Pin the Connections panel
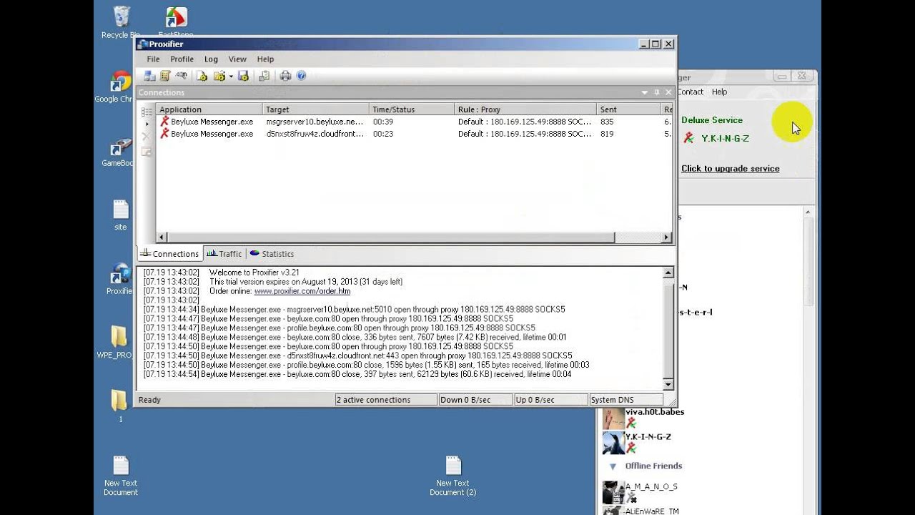Viewport: 915px width, 515px height. [656, 92]
